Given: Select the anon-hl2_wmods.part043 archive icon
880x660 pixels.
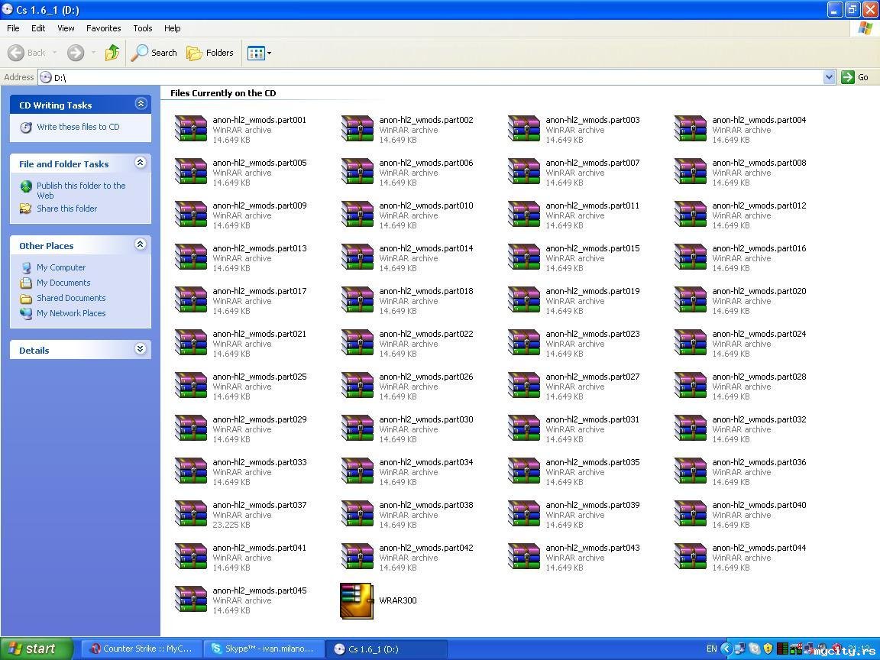Looking at the screenshot, I should (x=524, y=556).
